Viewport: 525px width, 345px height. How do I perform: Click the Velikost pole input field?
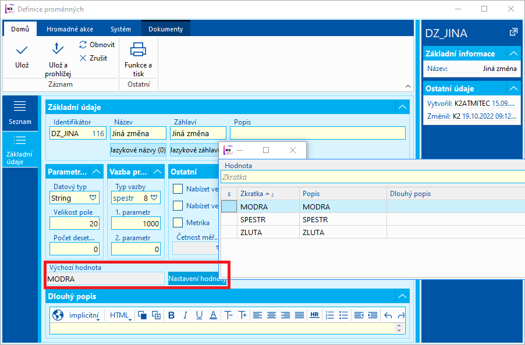click(75, 223)
